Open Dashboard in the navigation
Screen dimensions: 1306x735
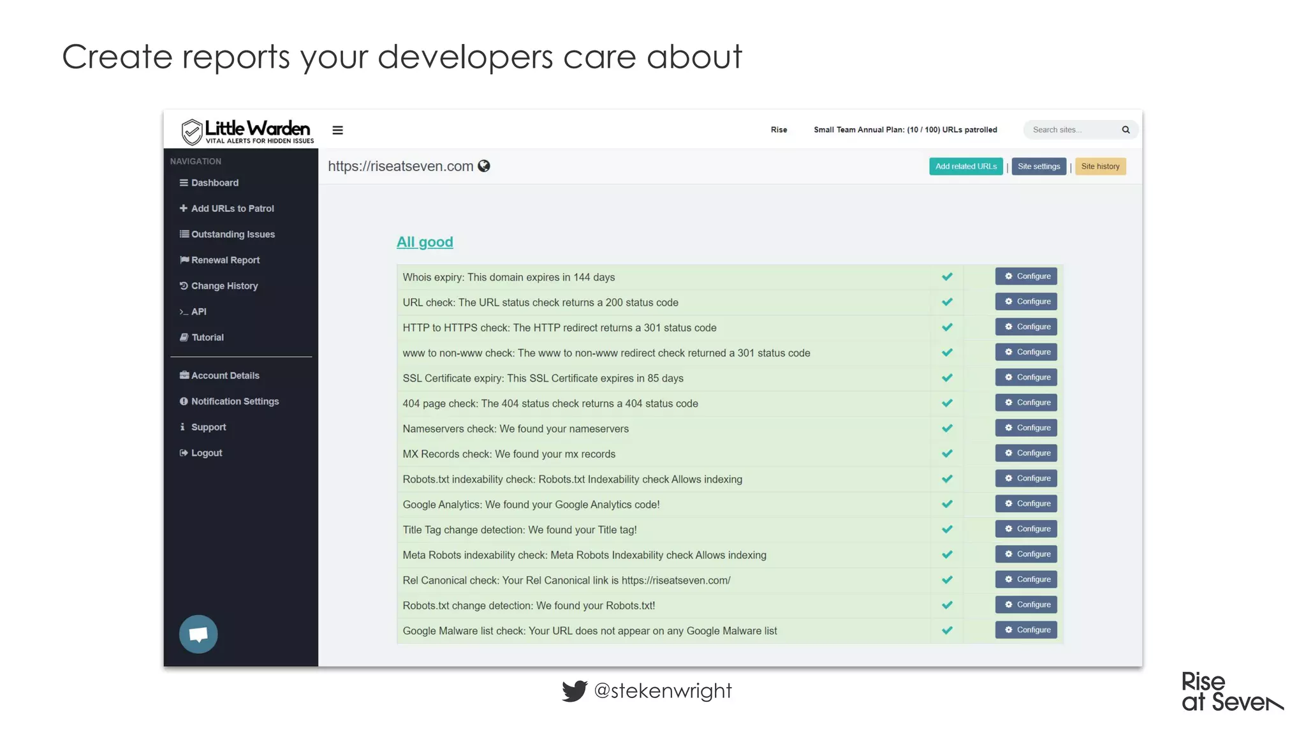[x=209, y=182]
